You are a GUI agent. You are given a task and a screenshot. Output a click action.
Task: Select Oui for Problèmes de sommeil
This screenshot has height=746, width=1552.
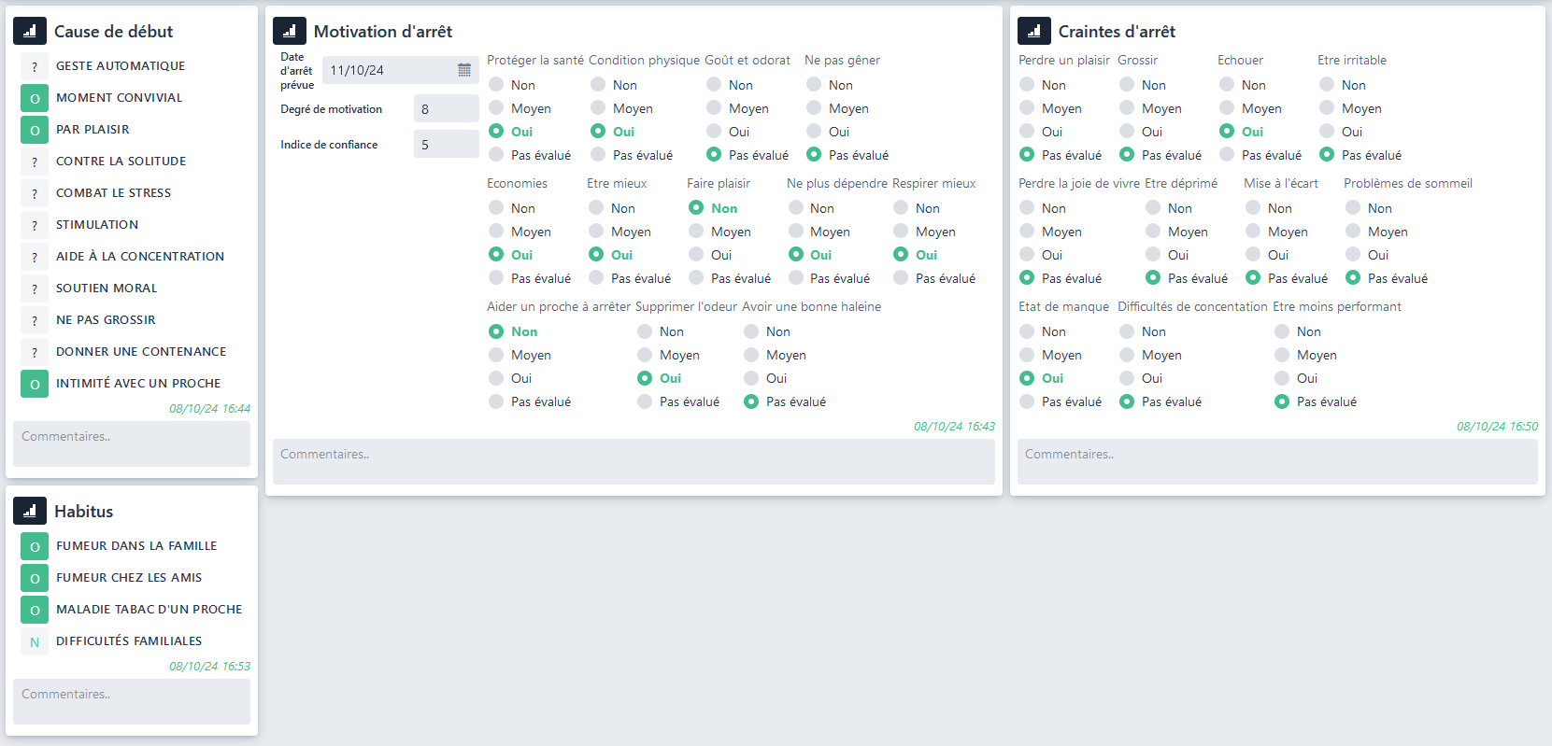point(1353,255)
